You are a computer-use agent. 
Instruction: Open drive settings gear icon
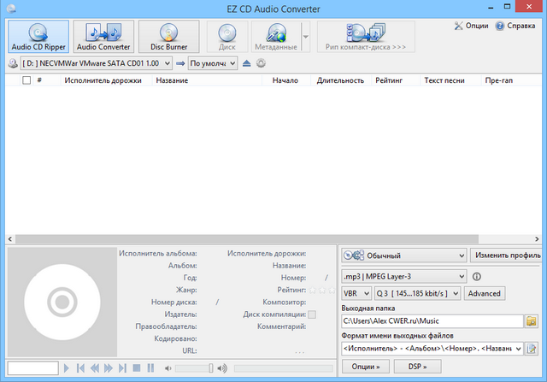pos(261,63)
